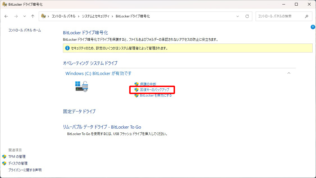Open help with the blue question mark icon

313,27
